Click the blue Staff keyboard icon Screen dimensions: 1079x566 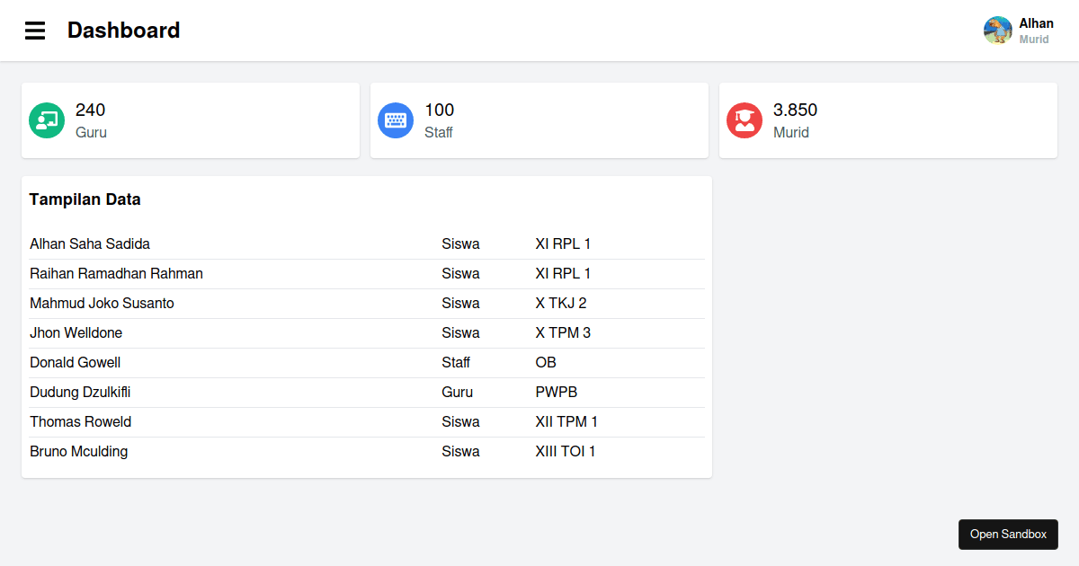[x=396, y=120]
